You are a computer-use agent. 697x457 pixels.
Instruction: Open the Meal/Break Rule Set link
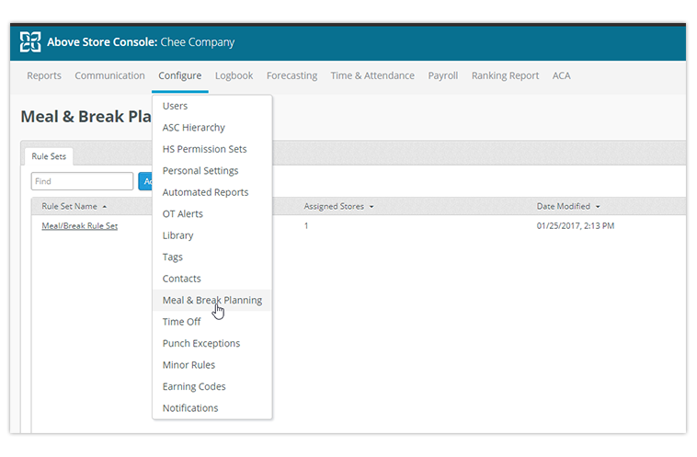click(x=79, y=225)
